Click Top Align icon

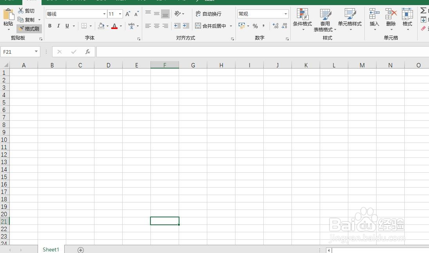pyautogui.click(x=148, y=13)
